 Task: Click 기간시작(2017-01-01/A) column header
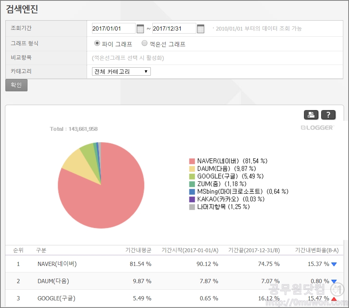pos(190,250)
